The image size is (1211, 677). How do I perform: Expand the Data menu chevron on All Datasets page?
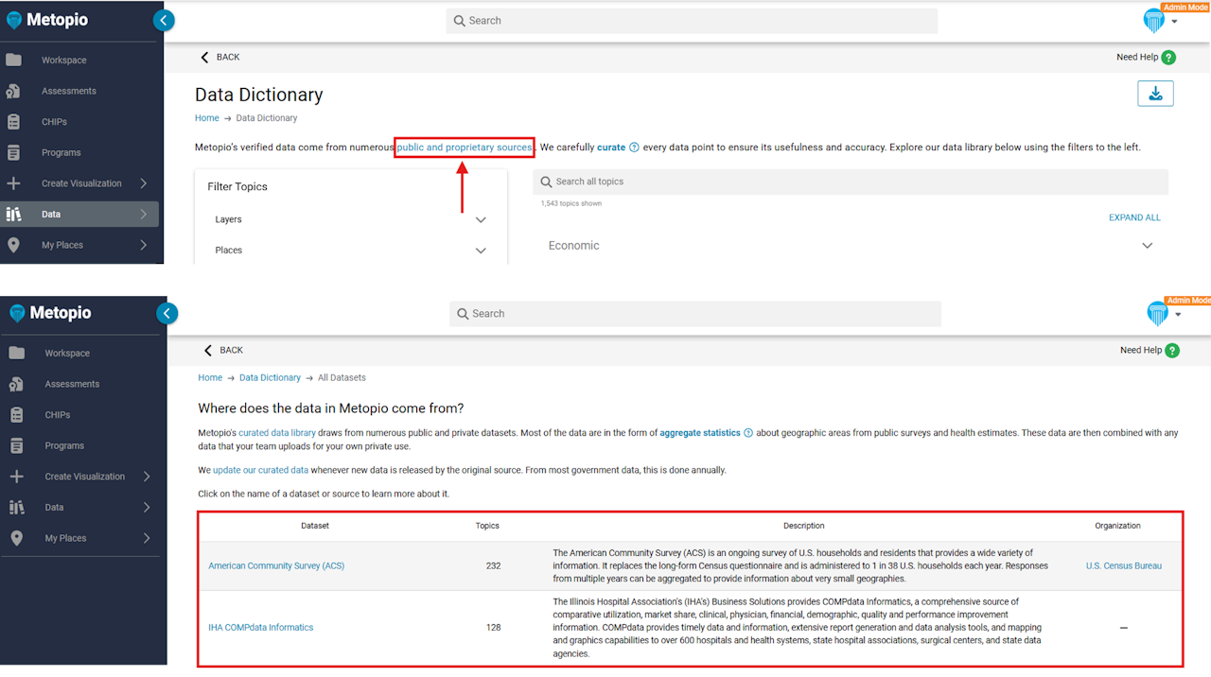point(147,508)
